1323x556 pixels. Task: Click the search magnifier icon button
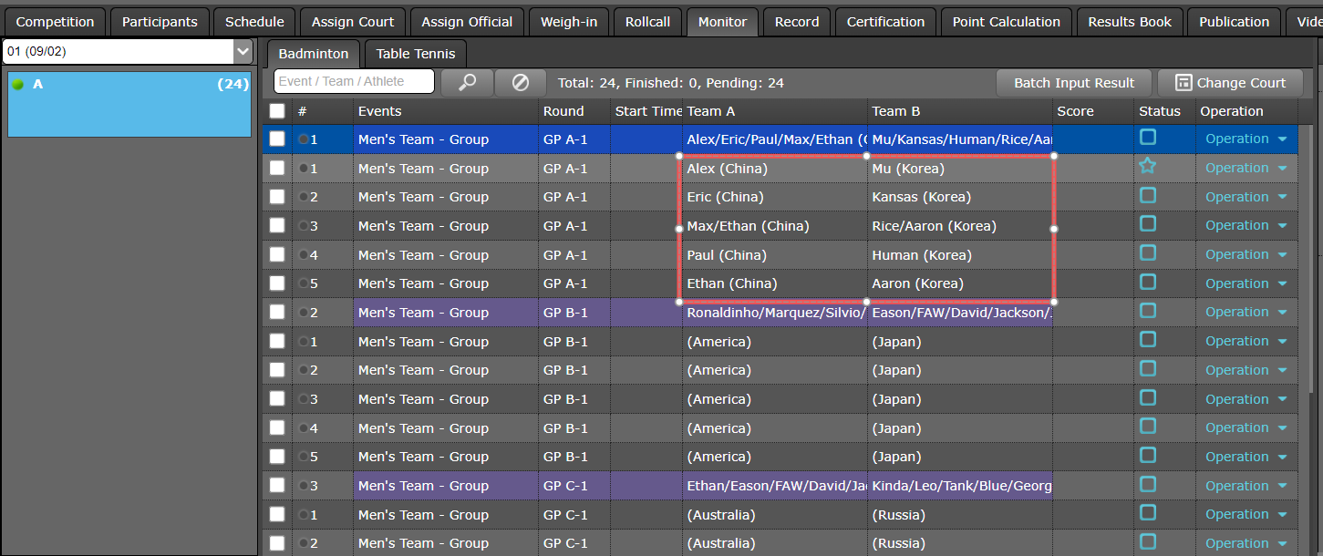[467, 82]
